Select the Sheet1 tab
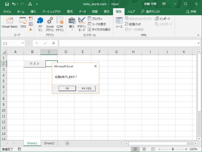Image resolution: width=202 pixels, height=152 pixels. 32,143
